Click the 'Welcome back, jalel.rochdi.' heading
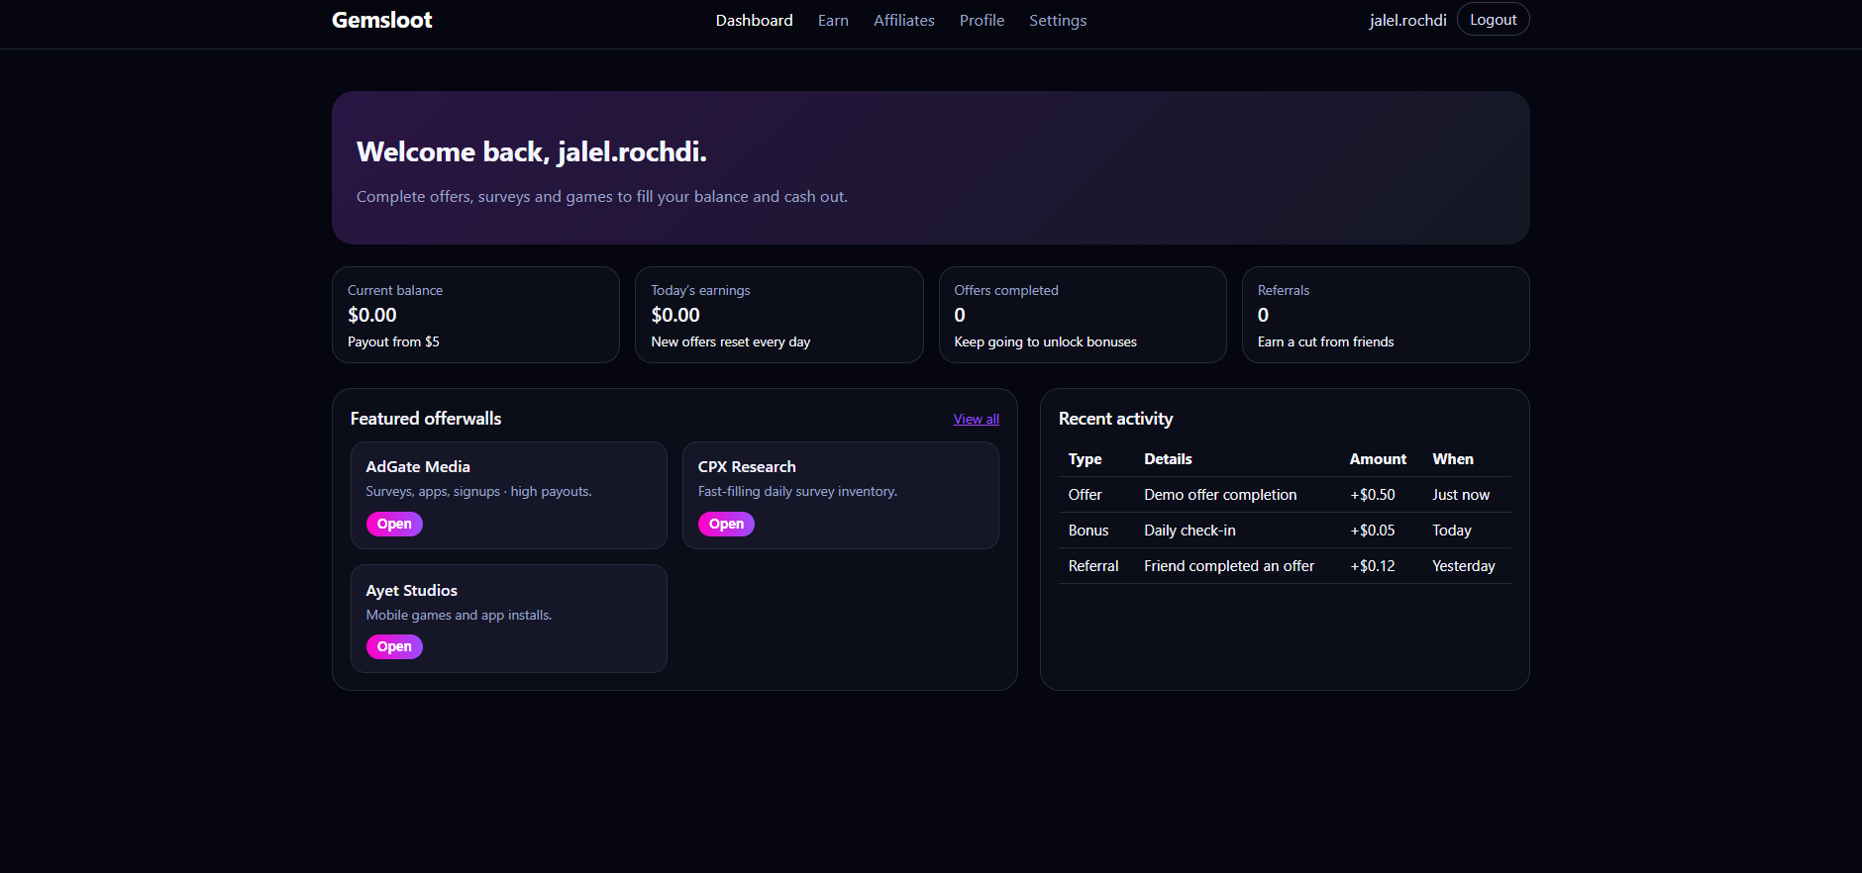Image resolution: width=1862 pixels, height=873 pixels. (532, 151)
